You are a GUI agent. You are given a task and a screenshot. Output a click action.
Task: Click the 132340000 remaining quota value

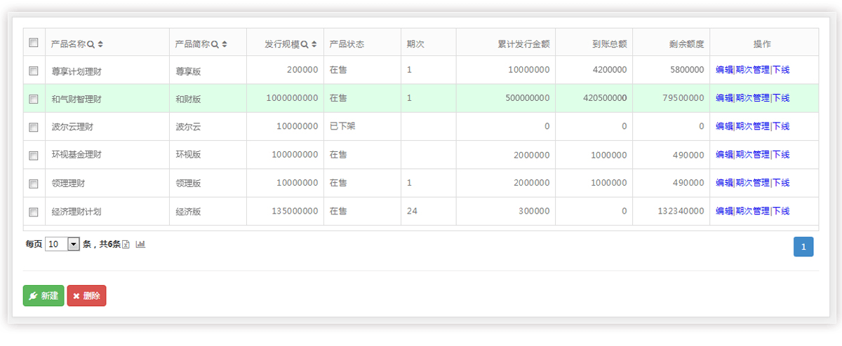(681, 211)
